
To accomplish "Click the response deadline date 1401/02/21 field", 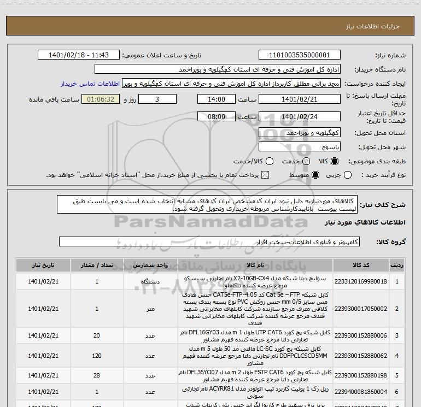I will [300, 99].
